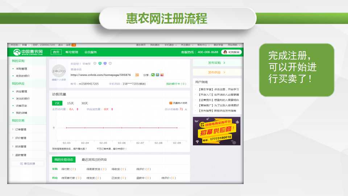
Task: Click the orange question icon for 流量统计说明
Action: point(171,103)
